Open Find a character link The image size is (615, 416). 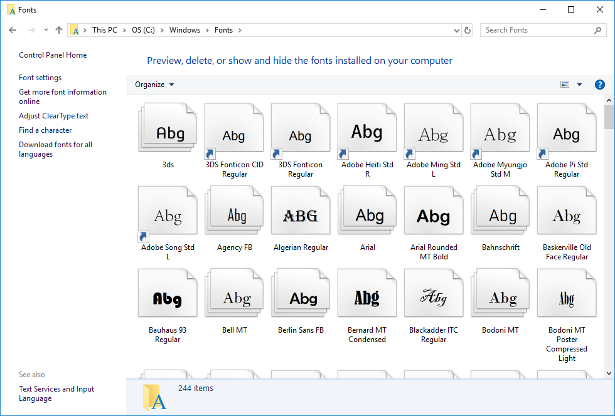pyautogui.click(x=45, y=130)
